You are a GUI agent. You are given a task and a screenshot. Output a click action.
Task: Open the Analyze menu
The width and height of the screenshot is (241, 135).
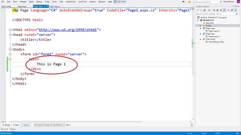point(92,2)
